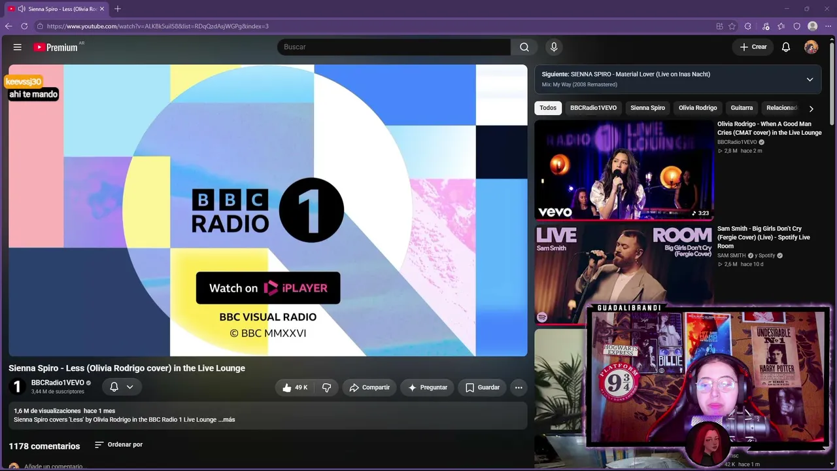Click the 3,44 M de suscriptores text
The image size is (837, 471).
tap(58, 392)
